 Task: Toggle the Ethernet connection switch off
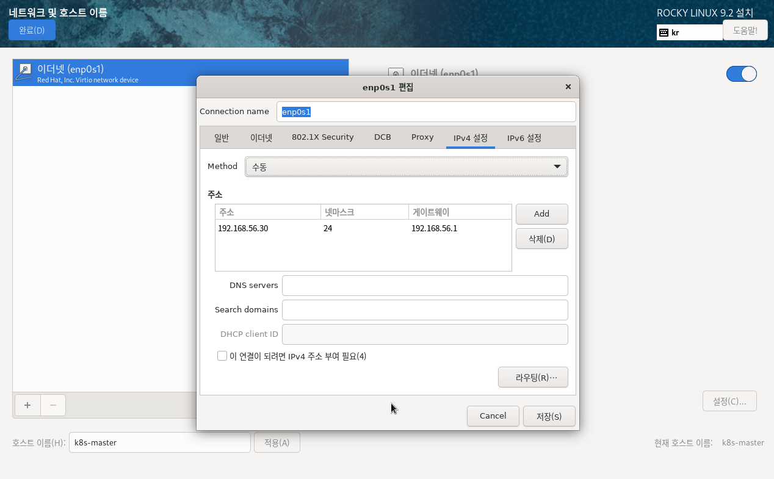click(x=741, y=74)
